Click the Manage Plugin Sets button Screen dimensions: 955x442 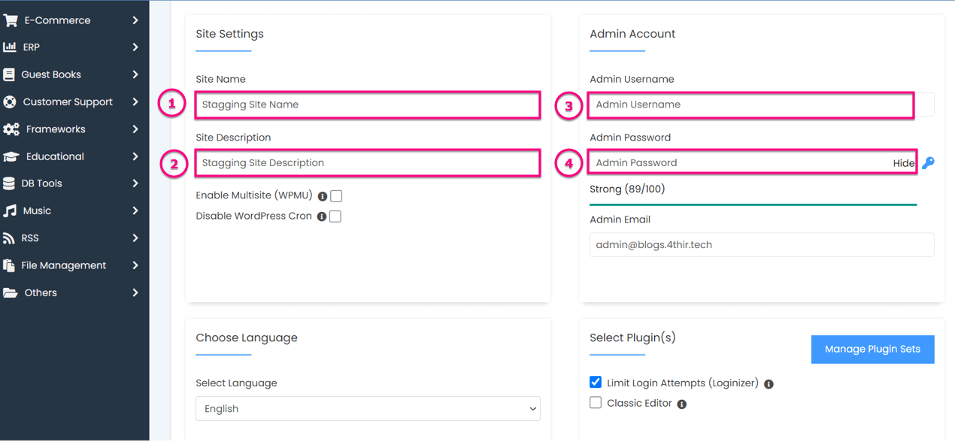(872, 350)
